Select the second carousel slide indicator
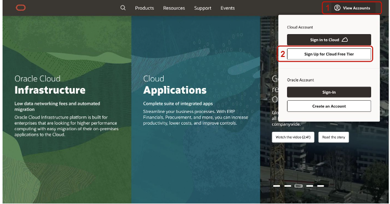 (288, 186)
